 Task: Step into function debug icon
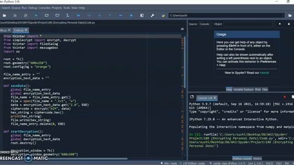tap(100, 16)
